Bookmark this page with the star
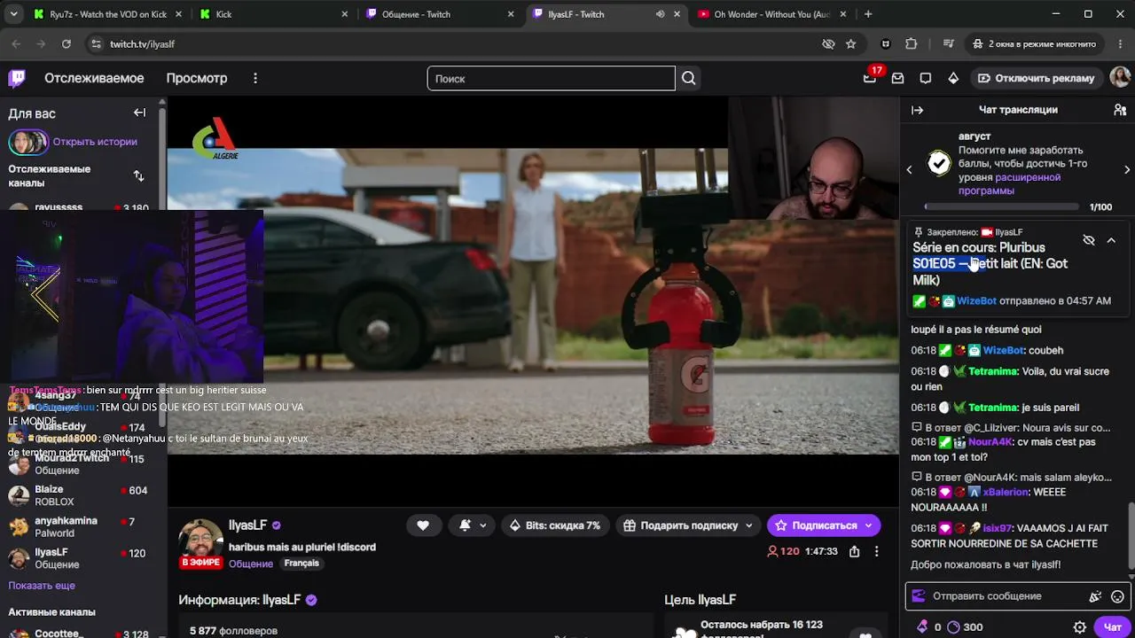The height and width of the screenshot is (638, 1135). 851,44
